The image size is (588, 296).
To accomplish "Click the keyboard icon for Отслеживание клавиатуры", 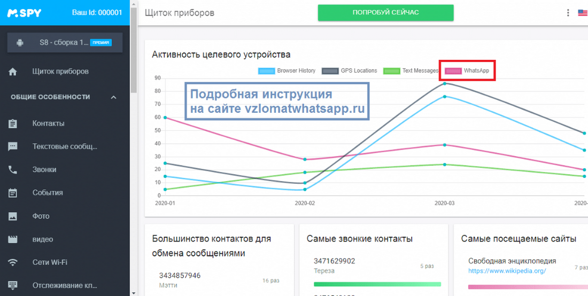I will point(13,285).
